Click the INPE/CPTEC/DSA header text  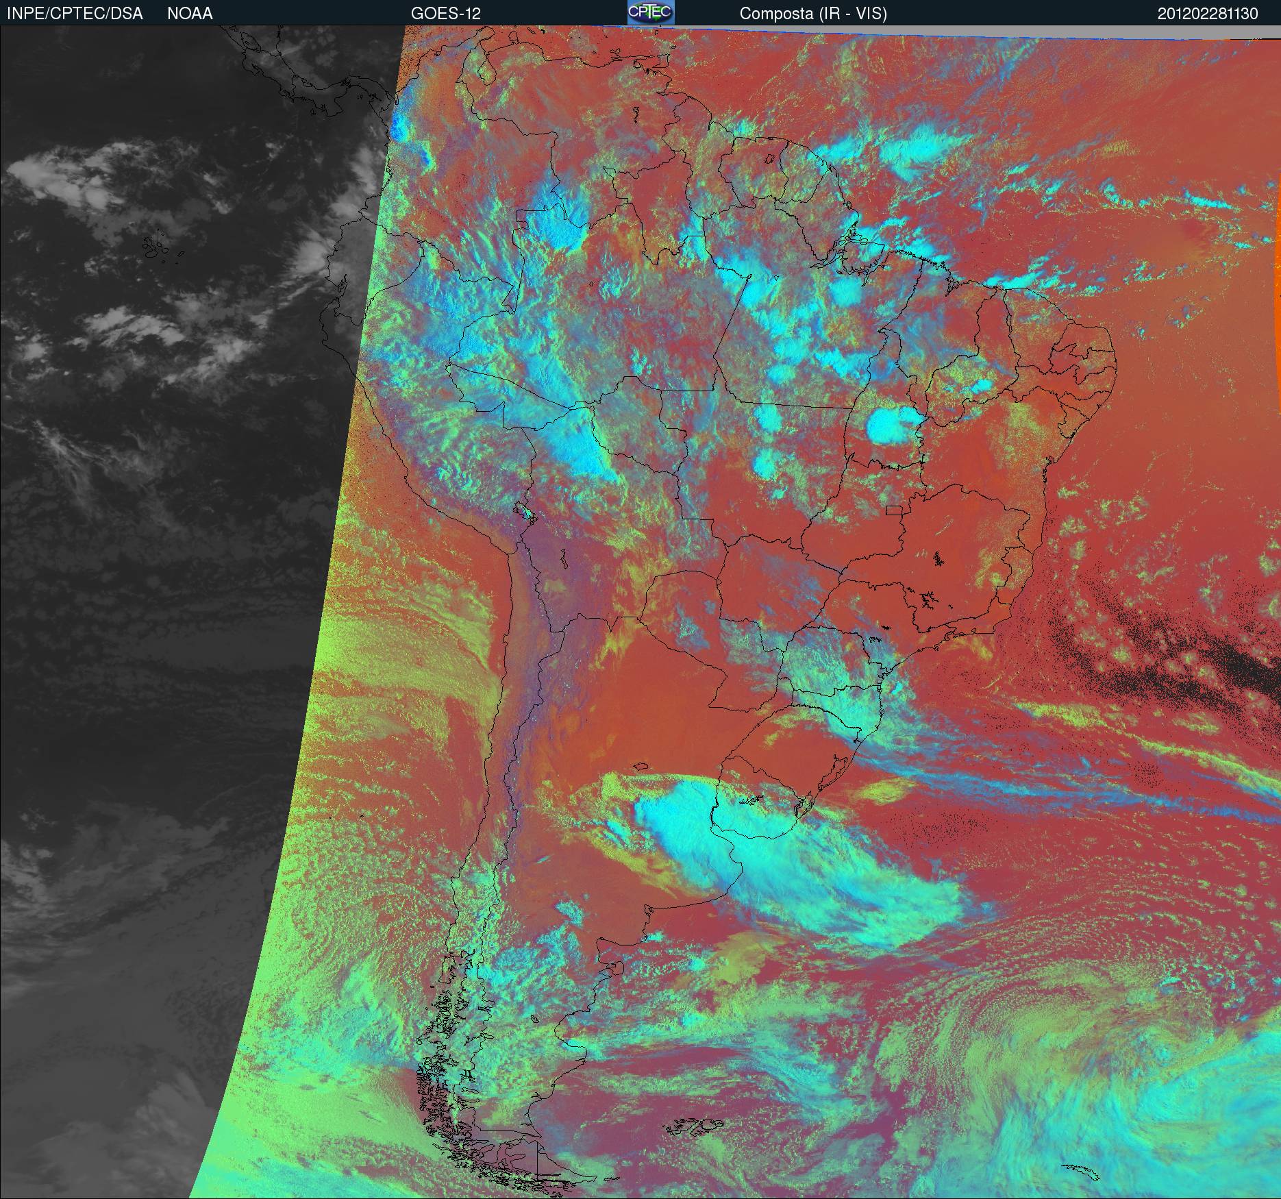pyautogui.click(x=75, y=14)
